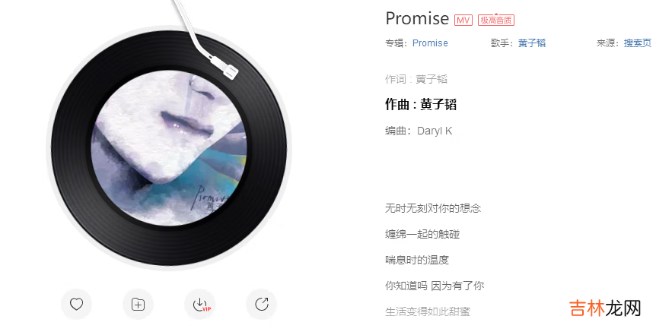672x335 pixels.
Task: Click the song title Promise
Action: pyautogui.click(x=417, y=18)
